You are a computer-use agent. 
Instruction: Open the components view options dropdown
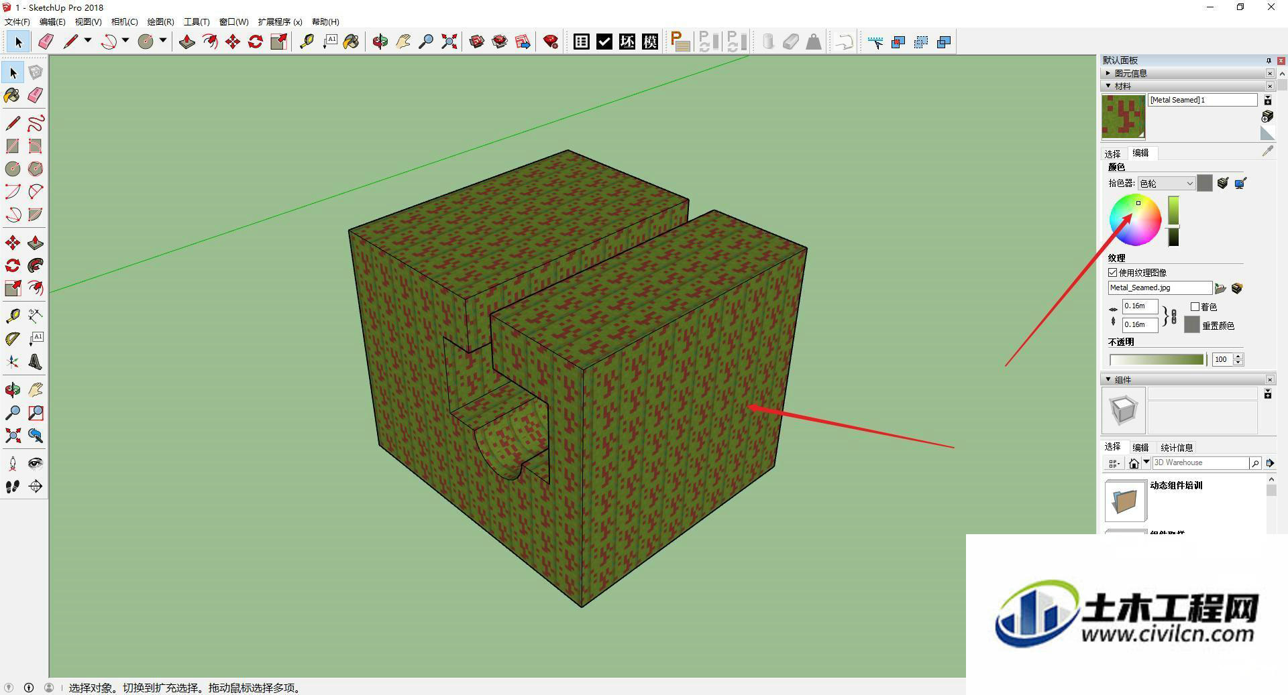1114,463
